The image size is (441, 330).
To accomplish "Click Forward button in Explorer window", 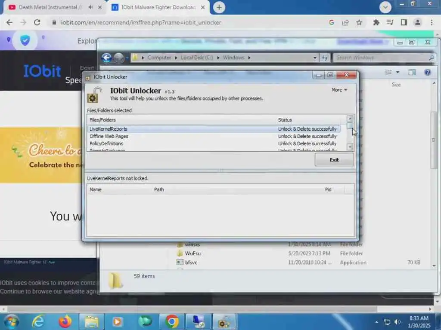I will pyautogui.click(x=118, y=58).
